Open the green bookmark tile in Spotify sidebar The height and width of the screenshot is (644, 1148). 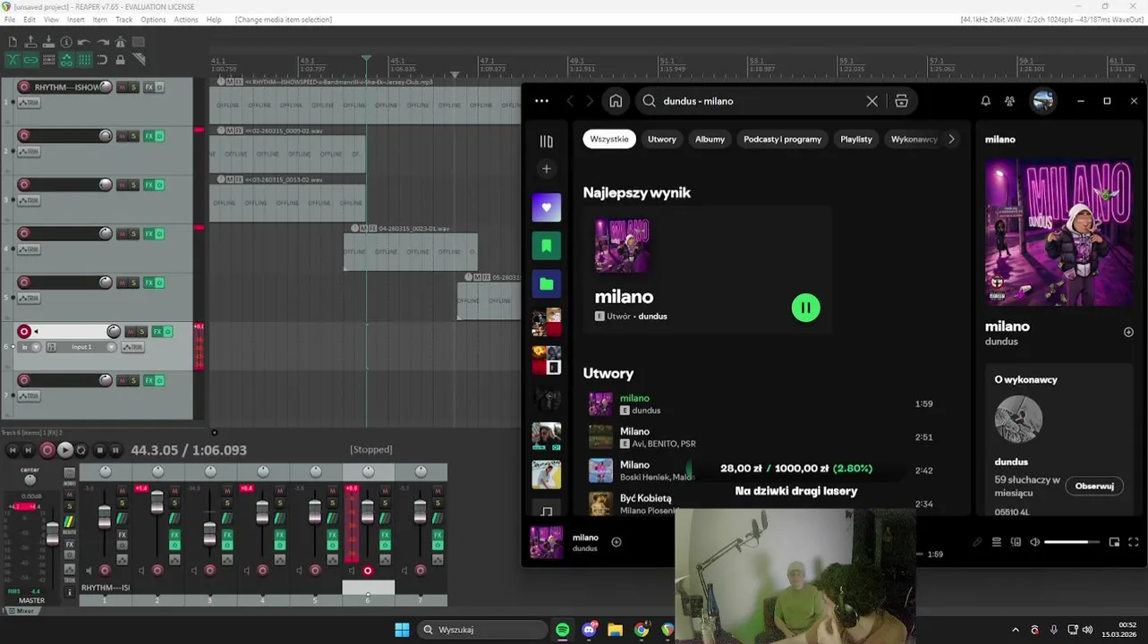coord(547,246)
